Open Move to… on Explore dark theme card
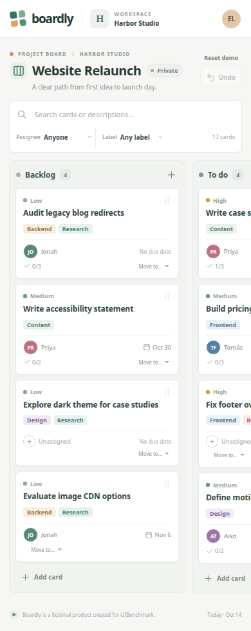Image resolution: width=251 pixels, height=631 pixels. click(154, 453)
